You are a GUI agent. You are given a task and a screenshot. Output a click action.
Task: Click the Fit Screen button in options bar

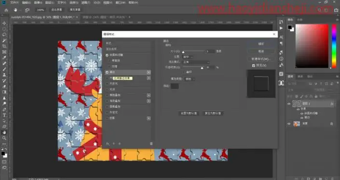[56, 10]
